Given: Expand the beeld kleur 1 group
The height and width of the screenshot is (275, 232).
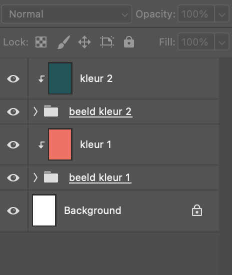Looking at the screenshot, I should tap(35, 177).
